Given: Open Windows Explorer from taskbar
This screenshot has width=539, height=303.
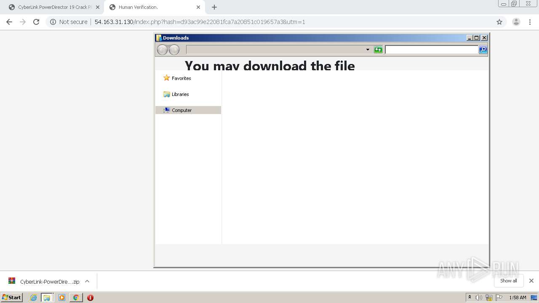Looking at the screenshot, I should pos(47,298).
